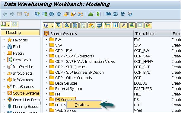
Task: Click the chain link icon in top toolbar
Action: [x=108, y=14]
